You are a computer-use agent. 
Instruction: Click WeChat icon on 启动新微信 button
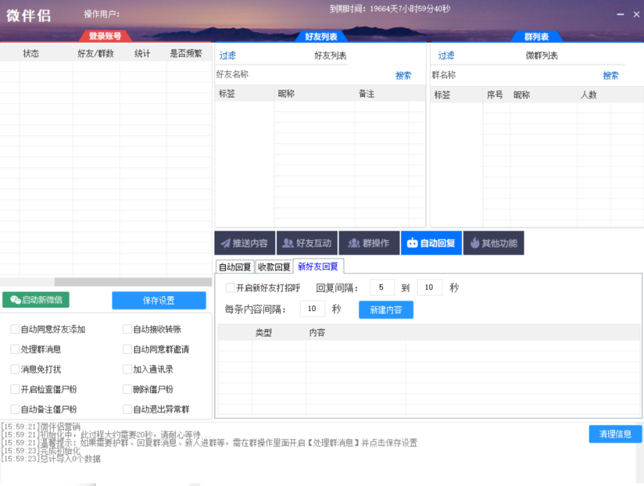pos(15,300)
